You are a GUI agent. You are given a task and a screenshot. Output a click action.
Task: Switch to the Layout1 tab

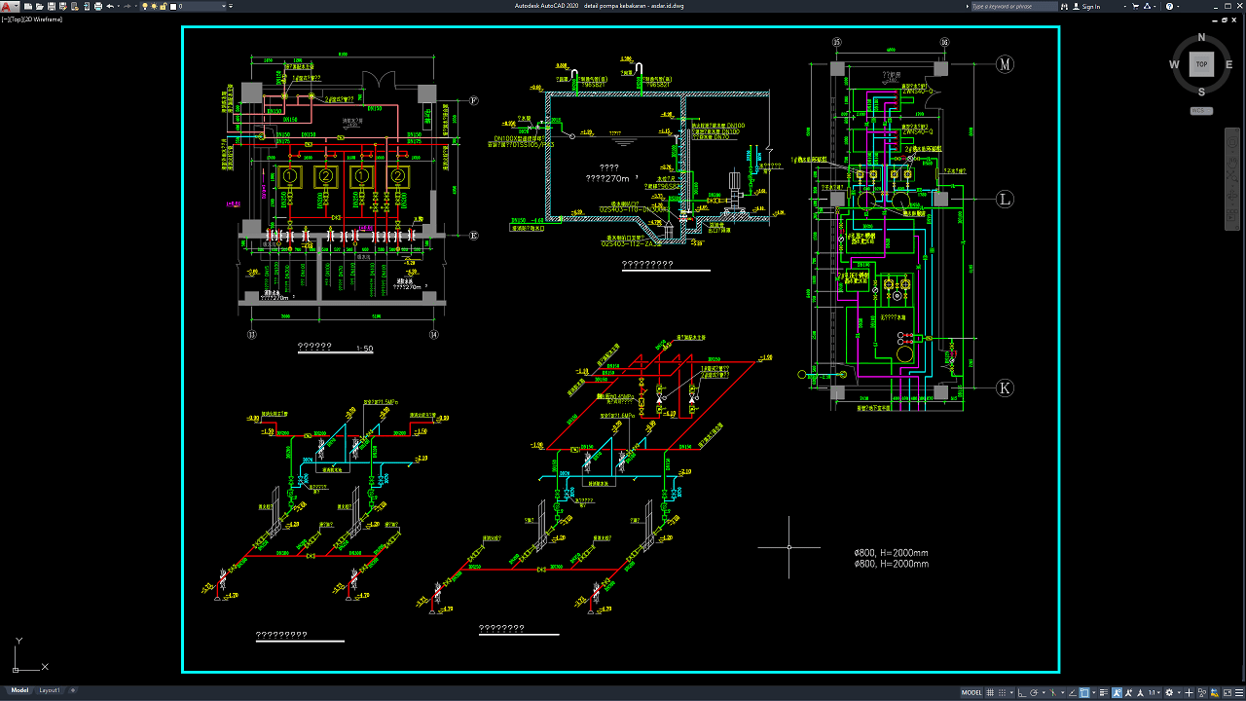(x=49, y=690)
